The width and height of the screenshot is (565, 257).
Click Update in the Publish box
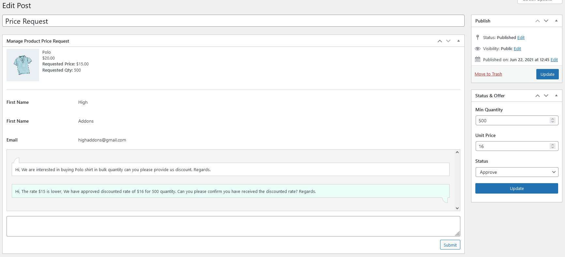coord(547,74)
